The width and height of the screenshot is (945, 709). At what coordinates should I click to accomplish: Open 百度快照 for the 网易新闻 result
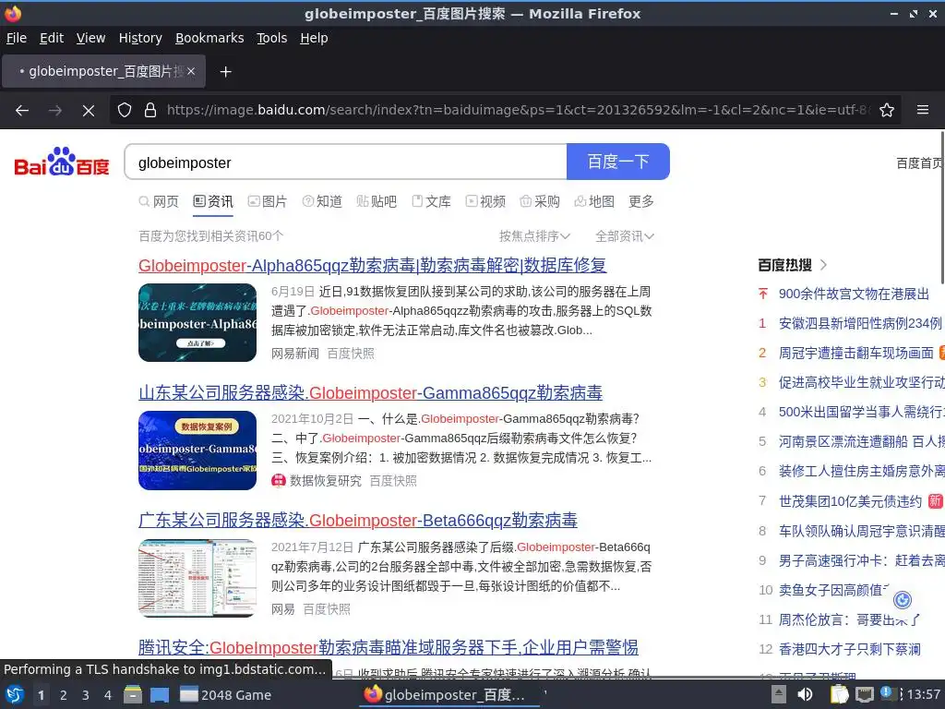[350, 354]
